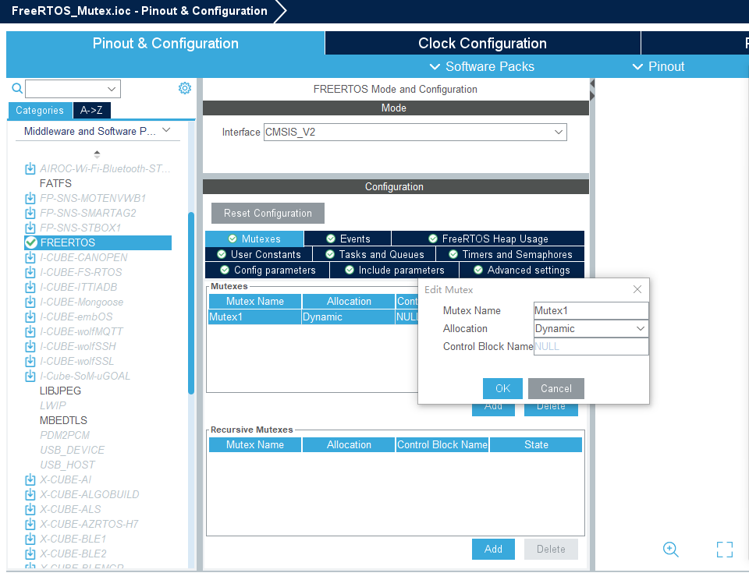Cancel the Edit Mutex dialog
This screenshot has height=580, width=749.
click(556, 388)
